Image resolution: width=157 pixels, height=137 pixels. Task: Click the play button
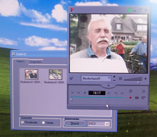(73, 93)
